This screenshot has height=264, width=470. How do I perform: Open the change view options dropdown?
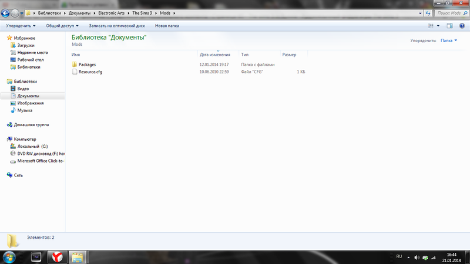[x=438, y=26]
